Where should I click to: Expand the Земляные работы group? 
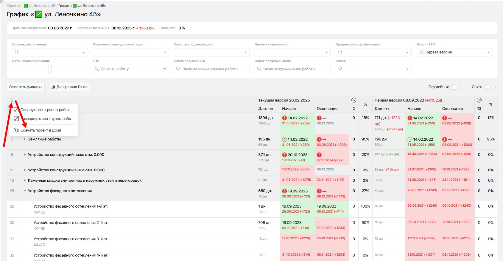coord(25,139)
